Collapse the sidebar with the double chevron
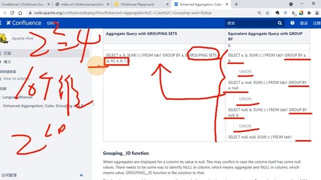 coord(81,175)
